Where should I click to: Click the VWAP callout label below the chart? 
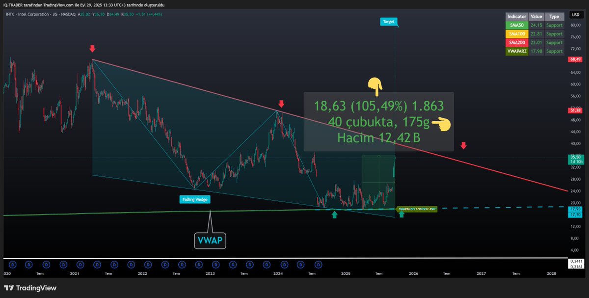(x=210, y=240)
